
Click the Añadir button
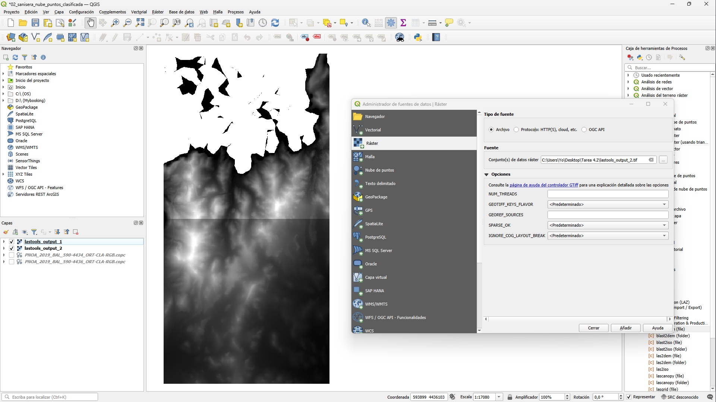[625, 328]
